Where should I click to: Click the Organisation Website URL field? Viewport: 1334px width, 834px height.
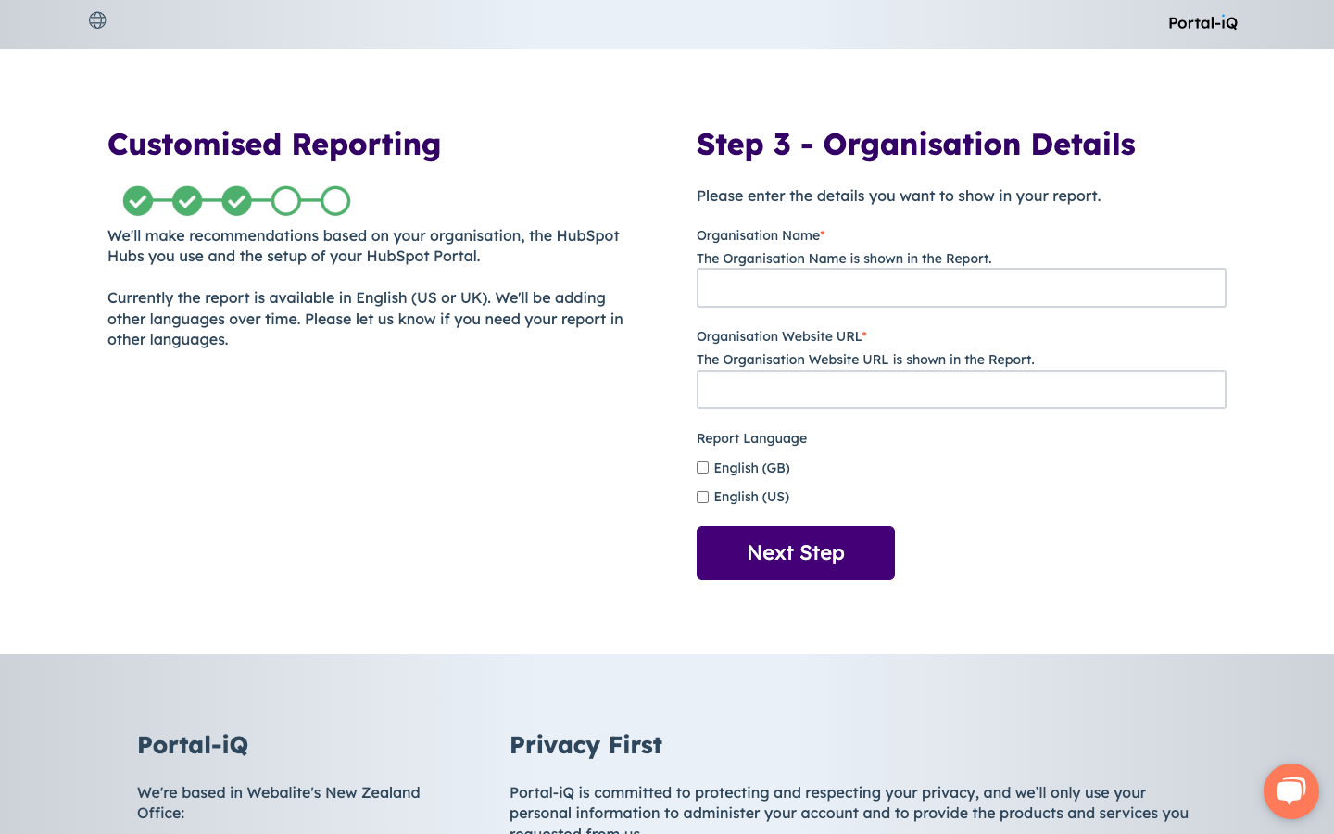(x=961, y=388)
